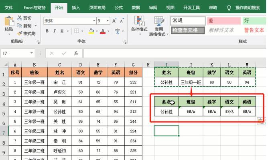The width and height of the screenshot is (268, 160).
Task: Switch to 视图 View tab
Action: 170,8
